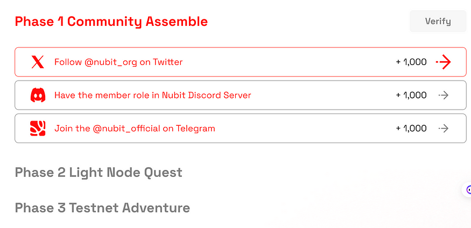Select "Join the @nubit_official on Telegram" text

135,129
